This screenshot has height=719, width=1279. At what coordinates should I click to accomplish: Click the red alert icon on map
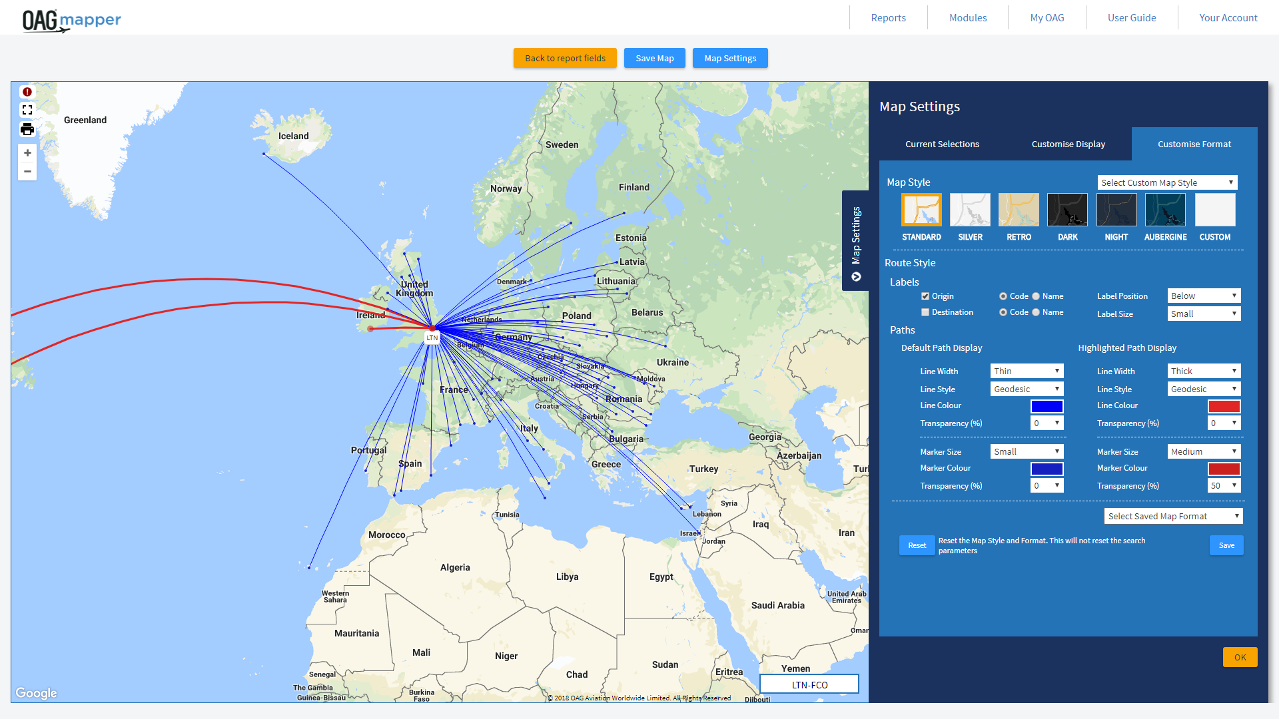[27, 92]
